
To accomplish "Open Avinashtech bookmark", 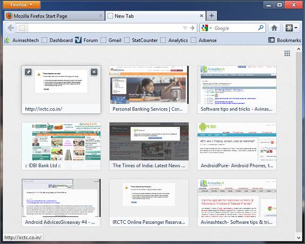I will coord(22,40).
